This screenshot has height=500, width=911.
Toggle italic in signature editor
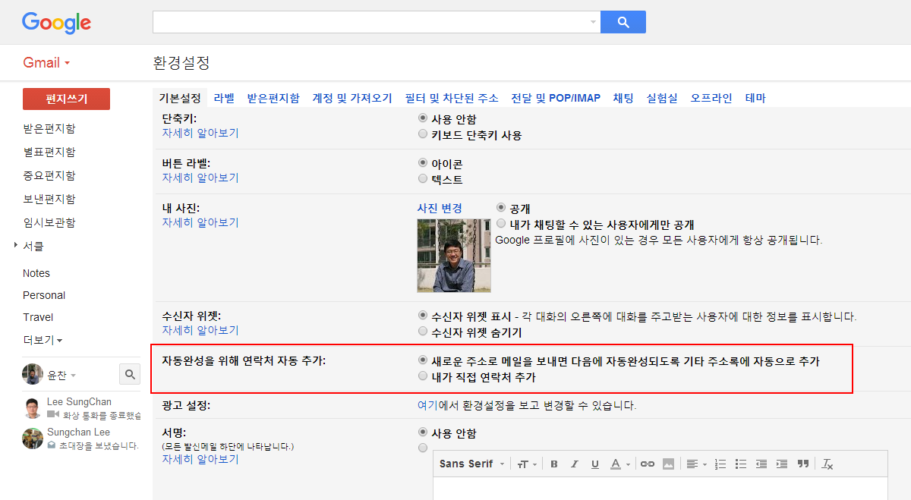574,464
